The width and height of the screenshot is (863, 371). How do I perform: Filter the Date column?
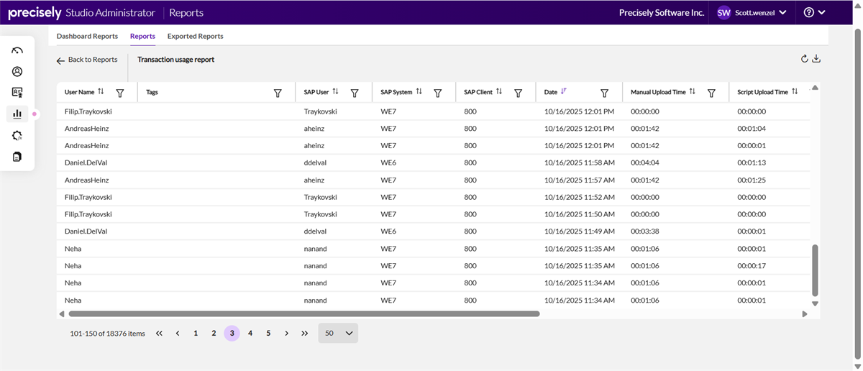605,93
